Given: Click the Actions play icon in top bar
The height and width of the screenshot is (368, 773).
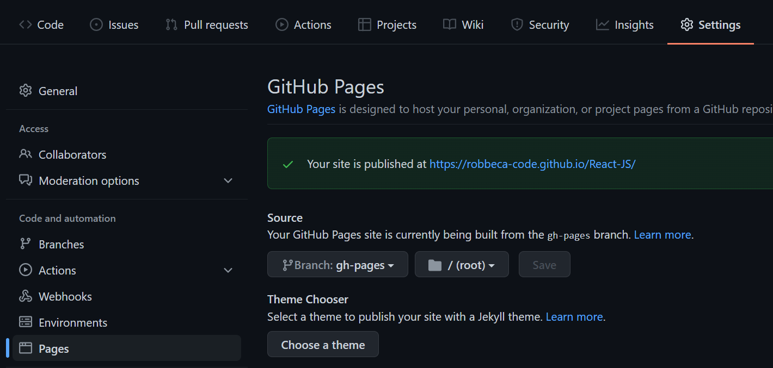Looking at the screenshot, I should tap(281, 24).
